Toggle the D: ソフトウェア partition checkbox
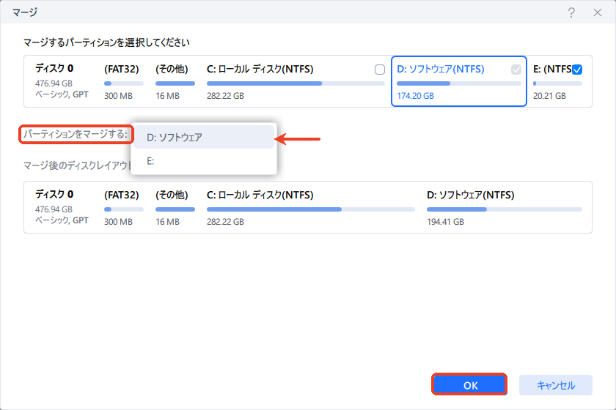The width and height of the screenshot is (616, 410). click(x=516, y=70)
